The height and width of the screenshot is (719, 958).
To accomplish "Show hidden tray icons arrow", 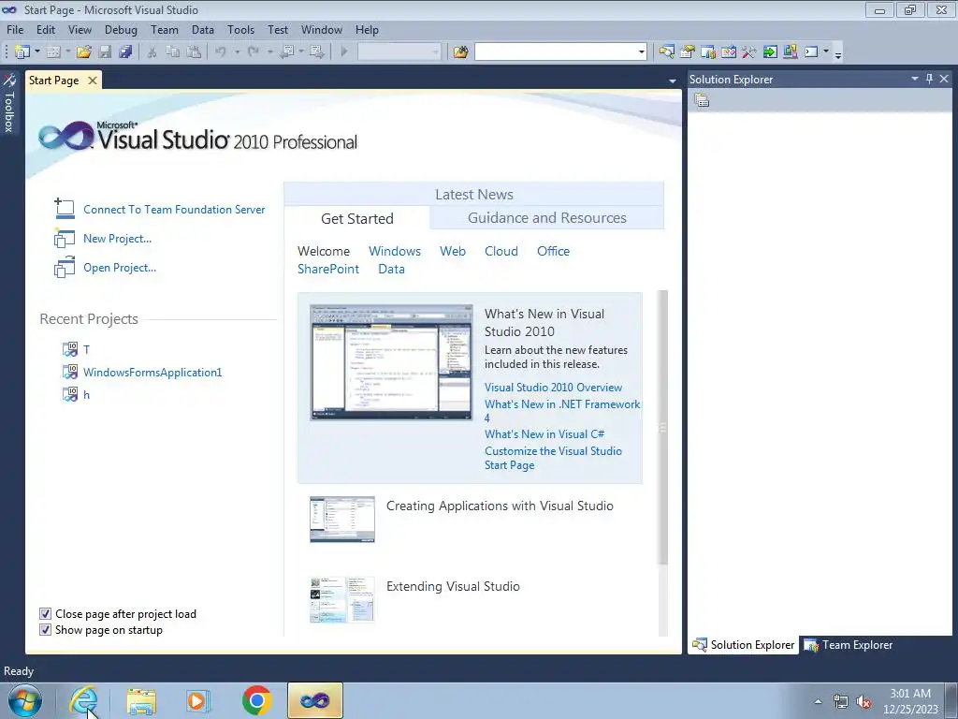I will click(818, 702).
